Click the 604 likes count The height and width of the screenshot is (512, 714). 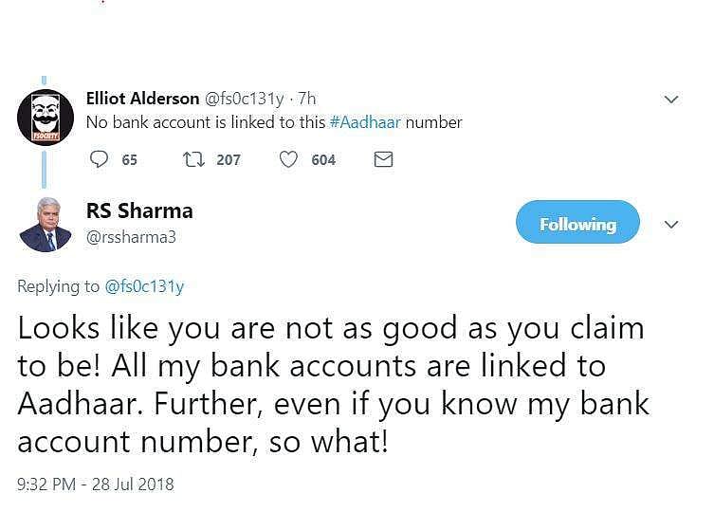[x=323, y=159]
